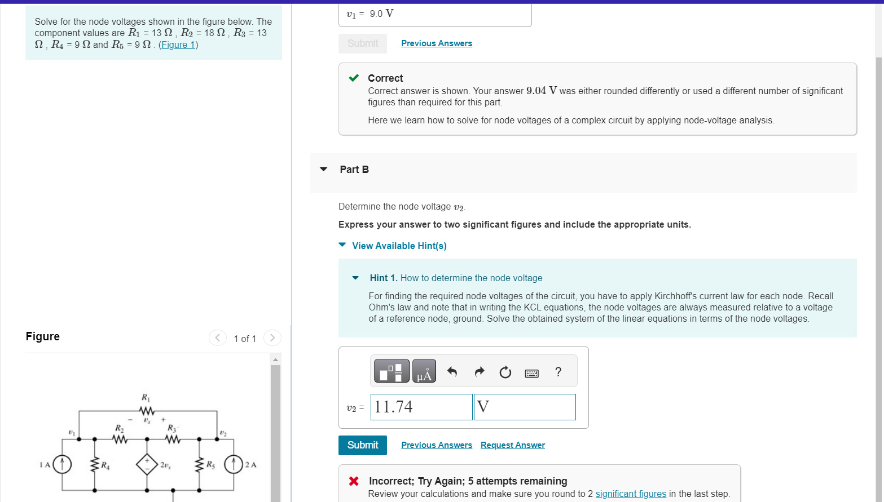Click the redo arrow in the answer toolbar
The height and width of the screenshot is (502, 884).
point(478,371)
